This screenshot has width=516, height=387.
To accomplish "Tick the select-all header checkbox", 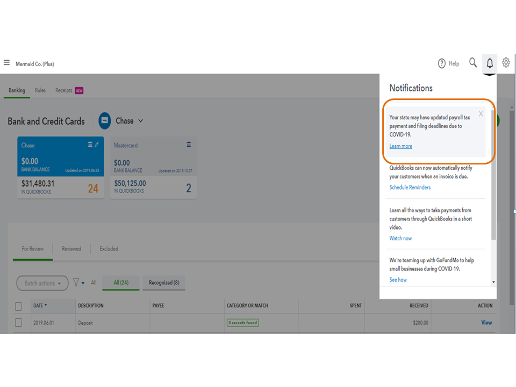I will click(18, 306).
